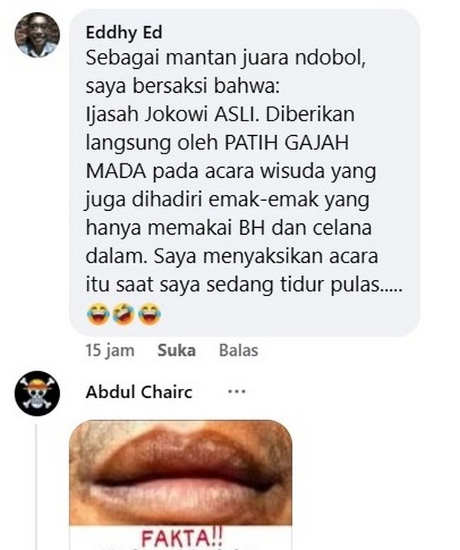
Task: Click the Ijasah Jokowi ASLI sentence
Action: click(172, 114)
